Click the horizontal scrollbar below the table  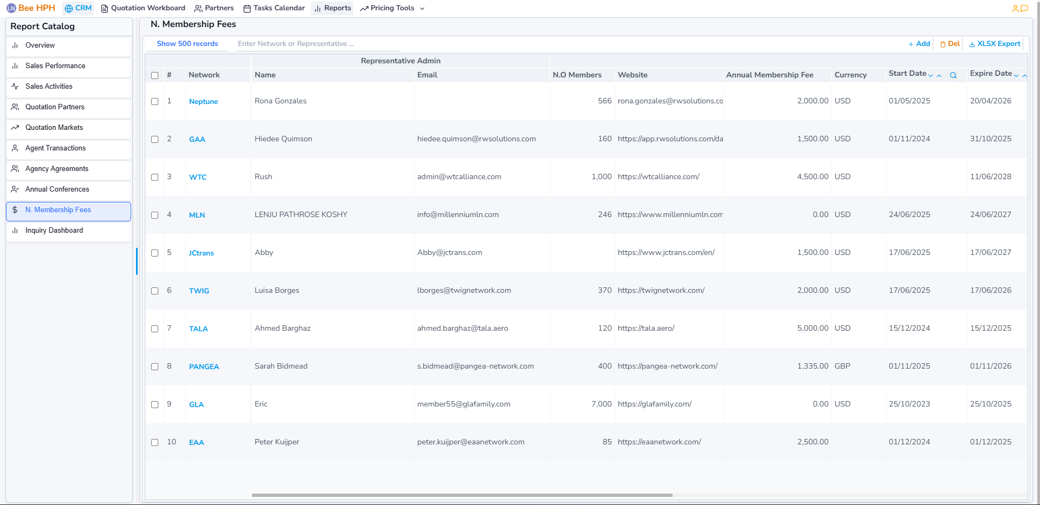point(462,495)
